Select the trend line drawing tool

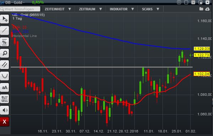pyautogui.click(x=5, y=31)
